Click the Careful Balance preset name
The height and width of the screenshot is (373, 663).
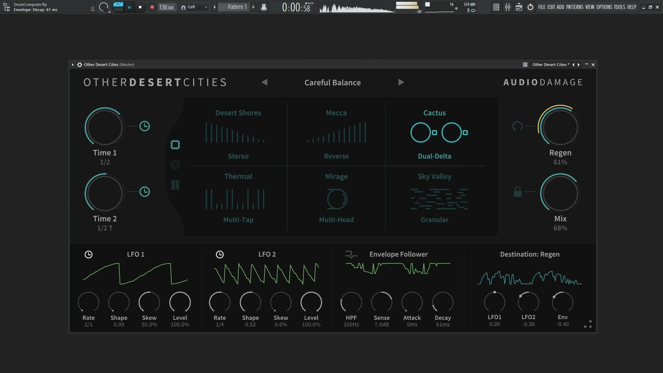tap(333, 83)
